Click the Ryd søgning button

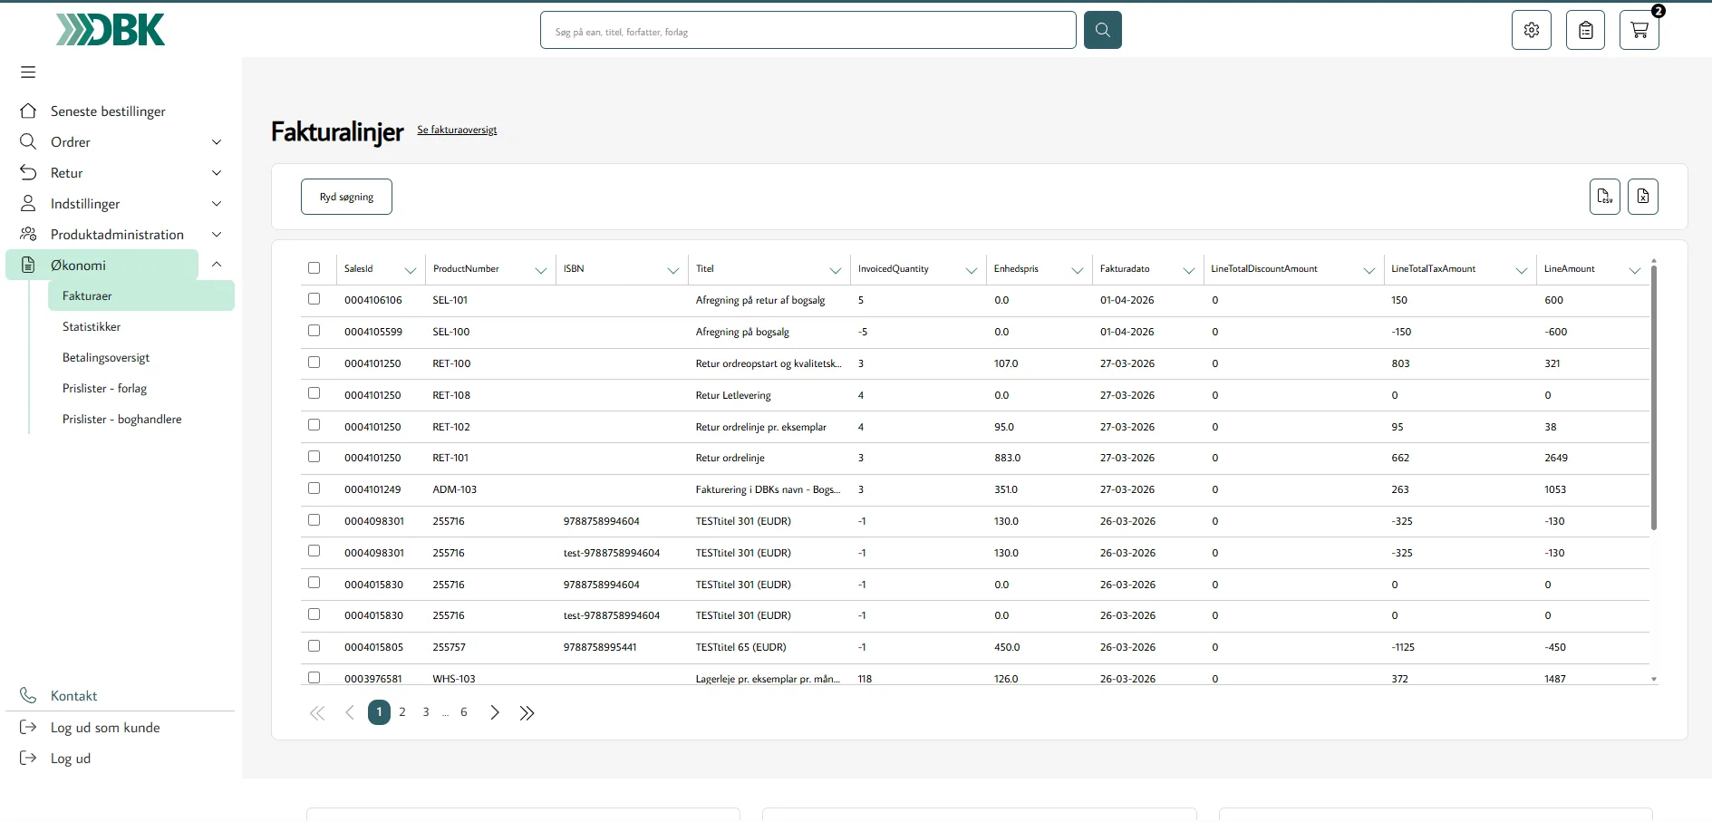pos(346,197)
